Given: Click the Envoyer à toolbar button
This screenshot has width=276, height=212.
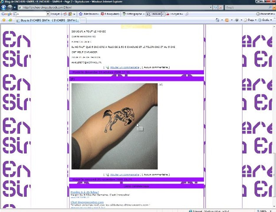Looking at the screenshot, I should pyautogui.click(x=175, y=14).
